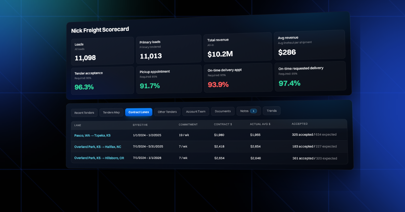Click the 19 / wk commitment value
This screenshot has width=405, height=212.
coord(184,135)
